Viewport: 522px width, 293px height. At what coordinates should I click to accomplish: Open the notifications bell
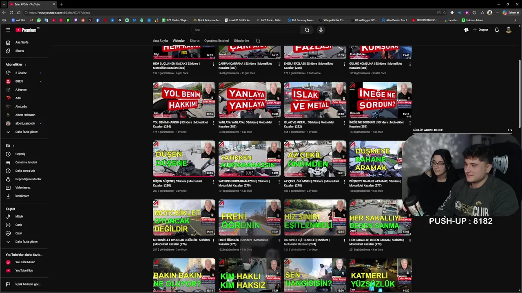point(497,30)
